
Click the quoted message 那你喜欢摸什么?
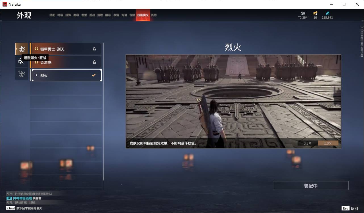(x=42, y=194)
